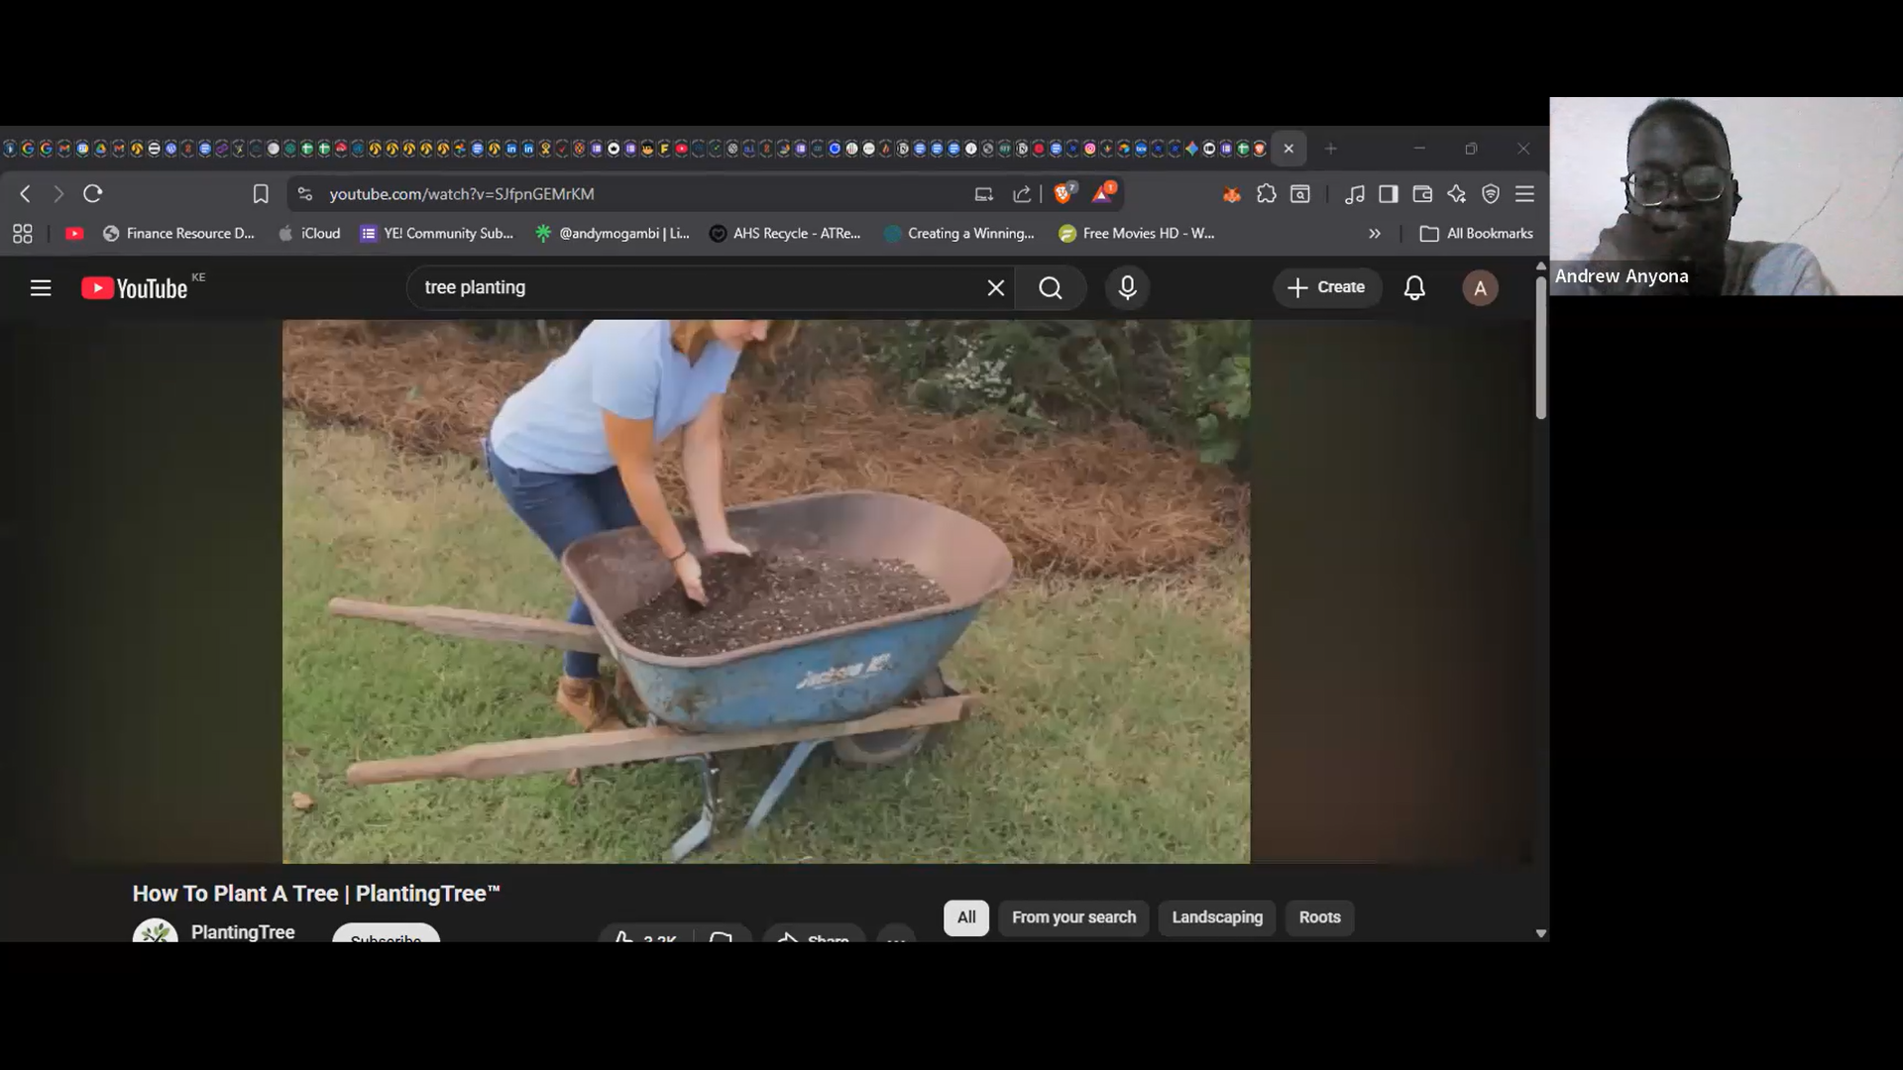Image resolution: width=1903 pixels, height=1070 pixels.
Task: Toggle bookmark for this page
Action: coord(261,194)
